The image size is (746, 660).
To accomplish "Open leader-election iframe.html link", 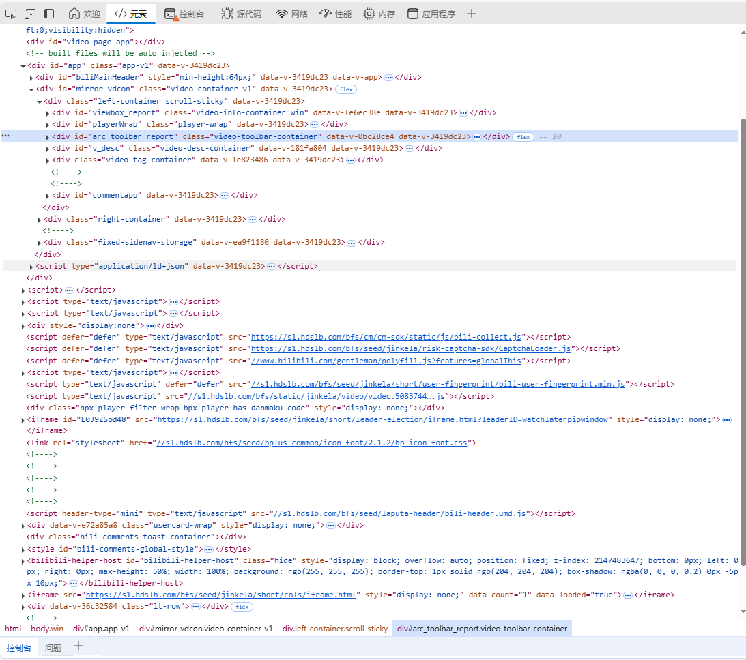I will tap(383, 419).
